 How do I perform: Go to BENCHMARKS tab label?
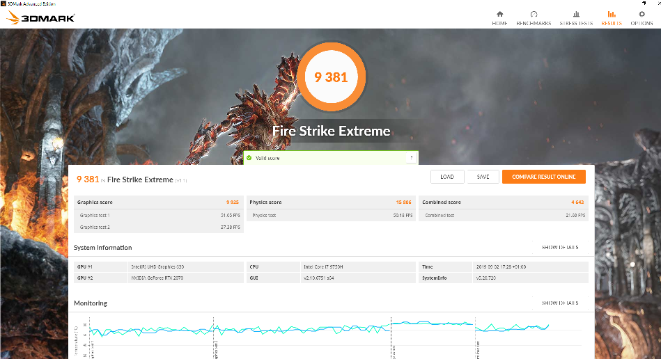point(534,23)
